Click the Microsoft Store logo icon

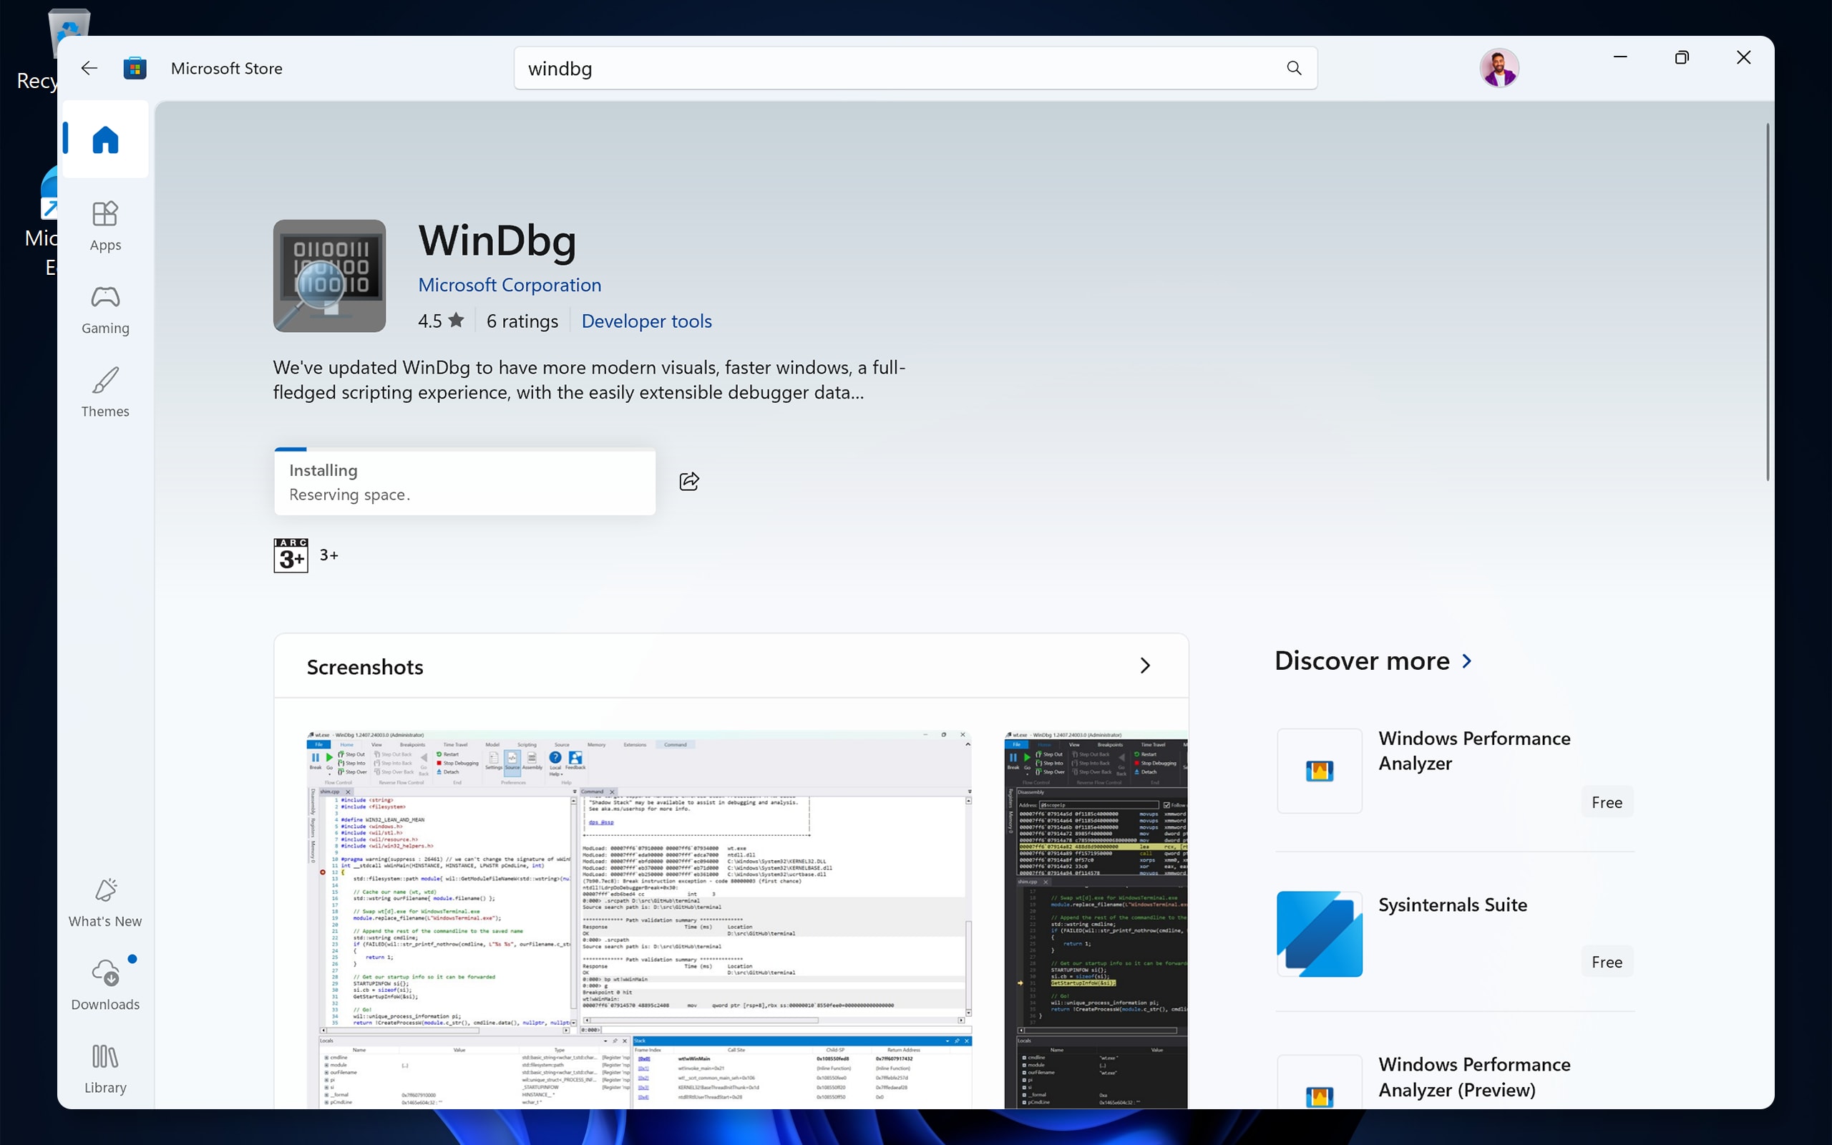click(x=135, y=68)
